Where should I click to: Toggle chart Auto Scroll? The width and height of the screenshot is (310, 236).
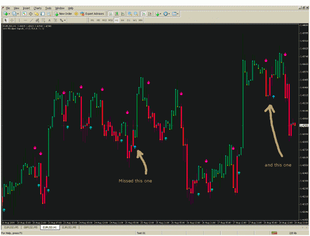coord(144,14)
